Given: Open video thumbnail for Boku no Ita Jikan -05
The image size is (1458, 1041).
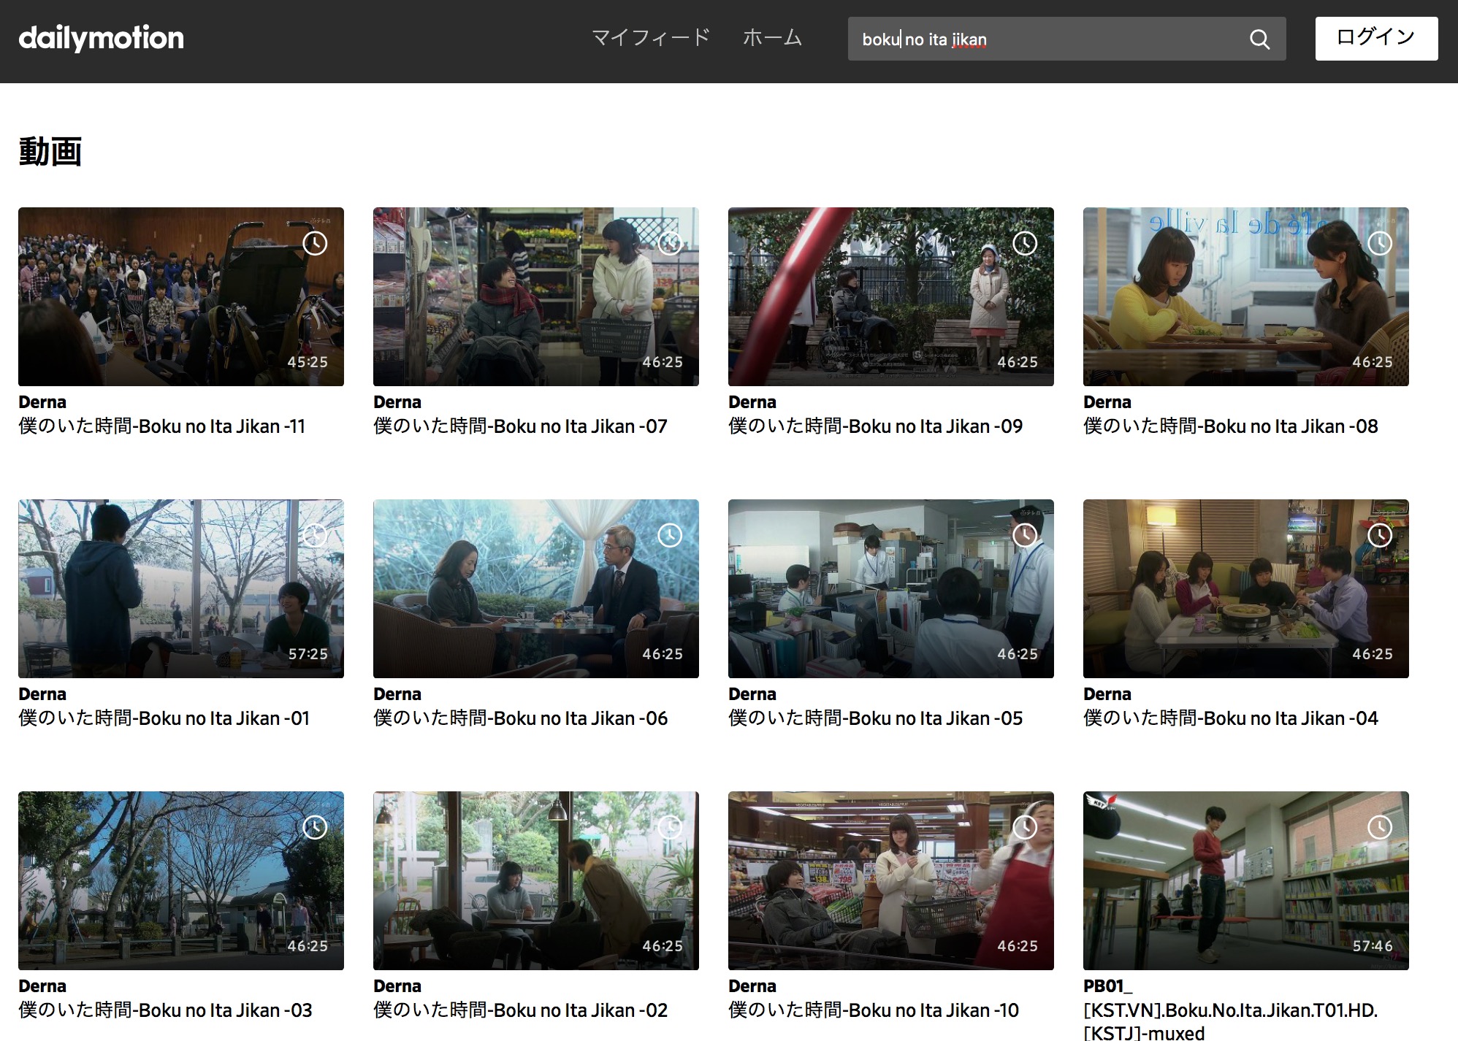Looking at the screenshot, I should coord(891,588).
